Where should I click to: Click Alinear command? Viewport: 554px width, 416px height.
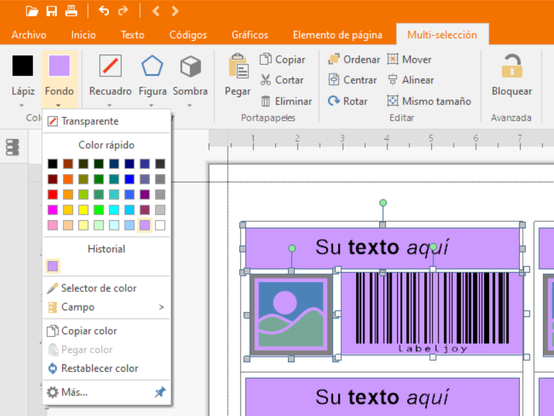[x=410, y=80]
